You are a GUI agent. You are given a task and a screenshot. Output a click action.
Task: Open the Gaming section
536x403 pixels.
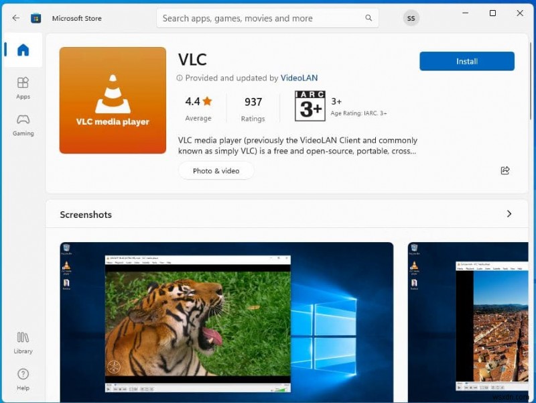tap(23, 125)
